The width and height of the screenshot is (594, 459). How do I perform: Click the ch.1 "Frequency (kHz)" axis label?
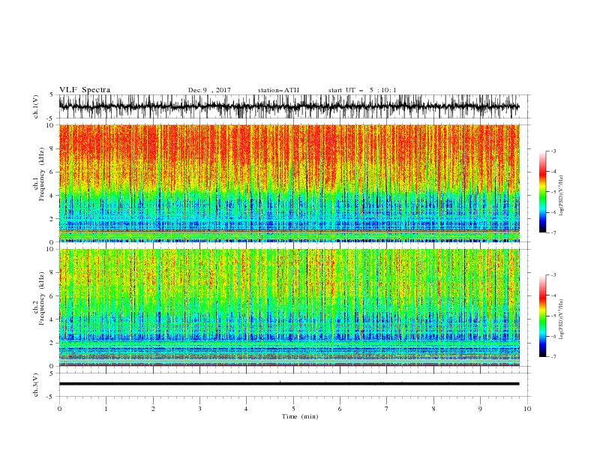point(42,175)
